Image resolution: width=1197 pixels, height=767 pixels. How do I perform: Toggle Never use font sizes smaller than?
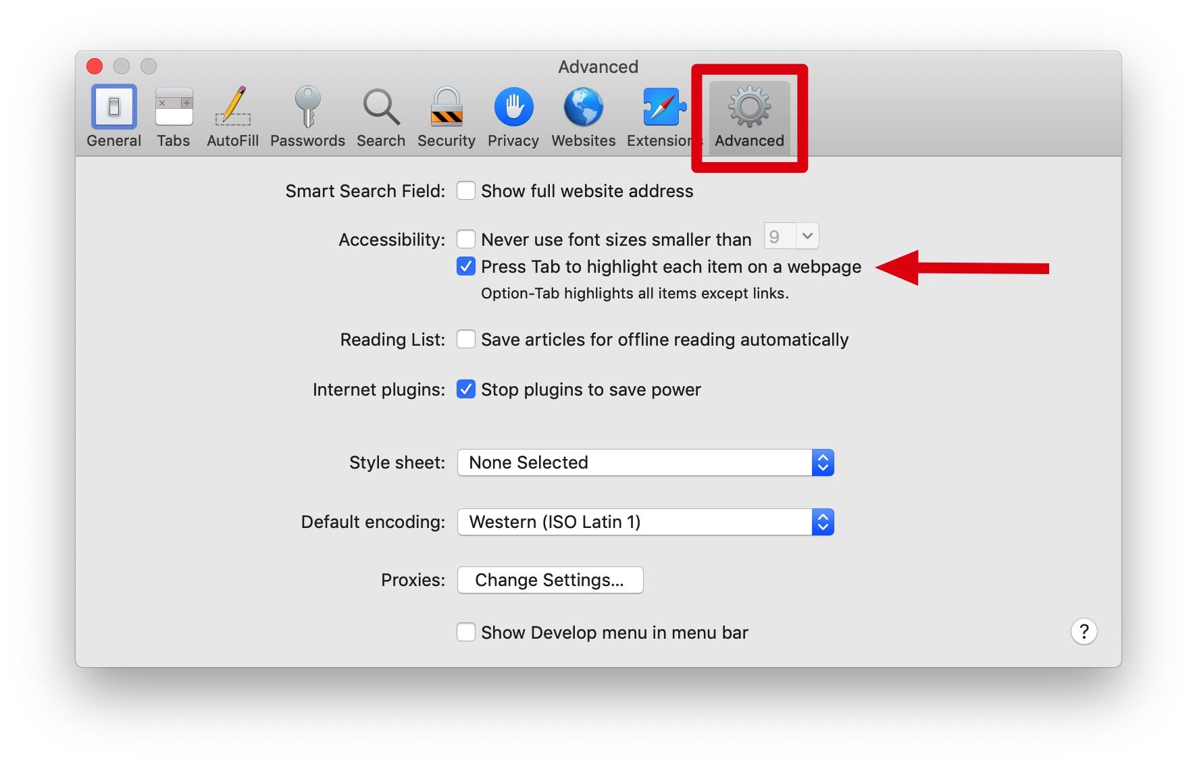point(466,239)
